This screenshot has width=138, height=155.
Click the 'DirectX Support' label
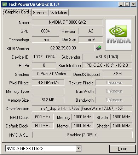coord(87,74)
